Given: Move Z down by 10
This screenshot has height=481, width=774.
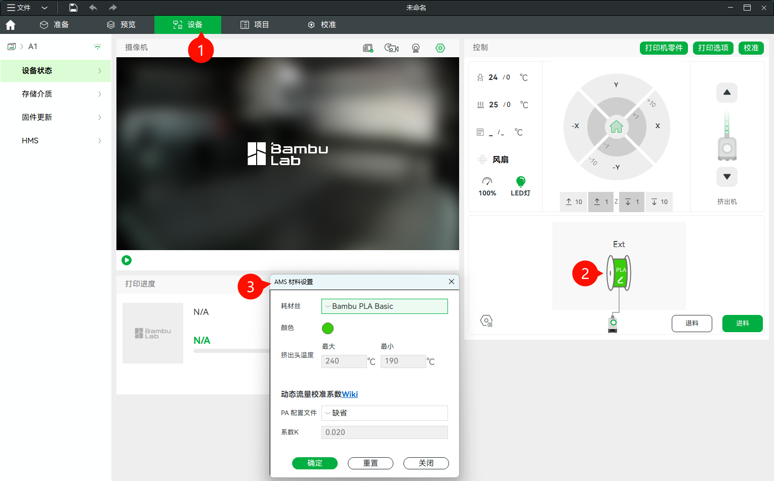Looking at the screenshot, I should point(660,202).
